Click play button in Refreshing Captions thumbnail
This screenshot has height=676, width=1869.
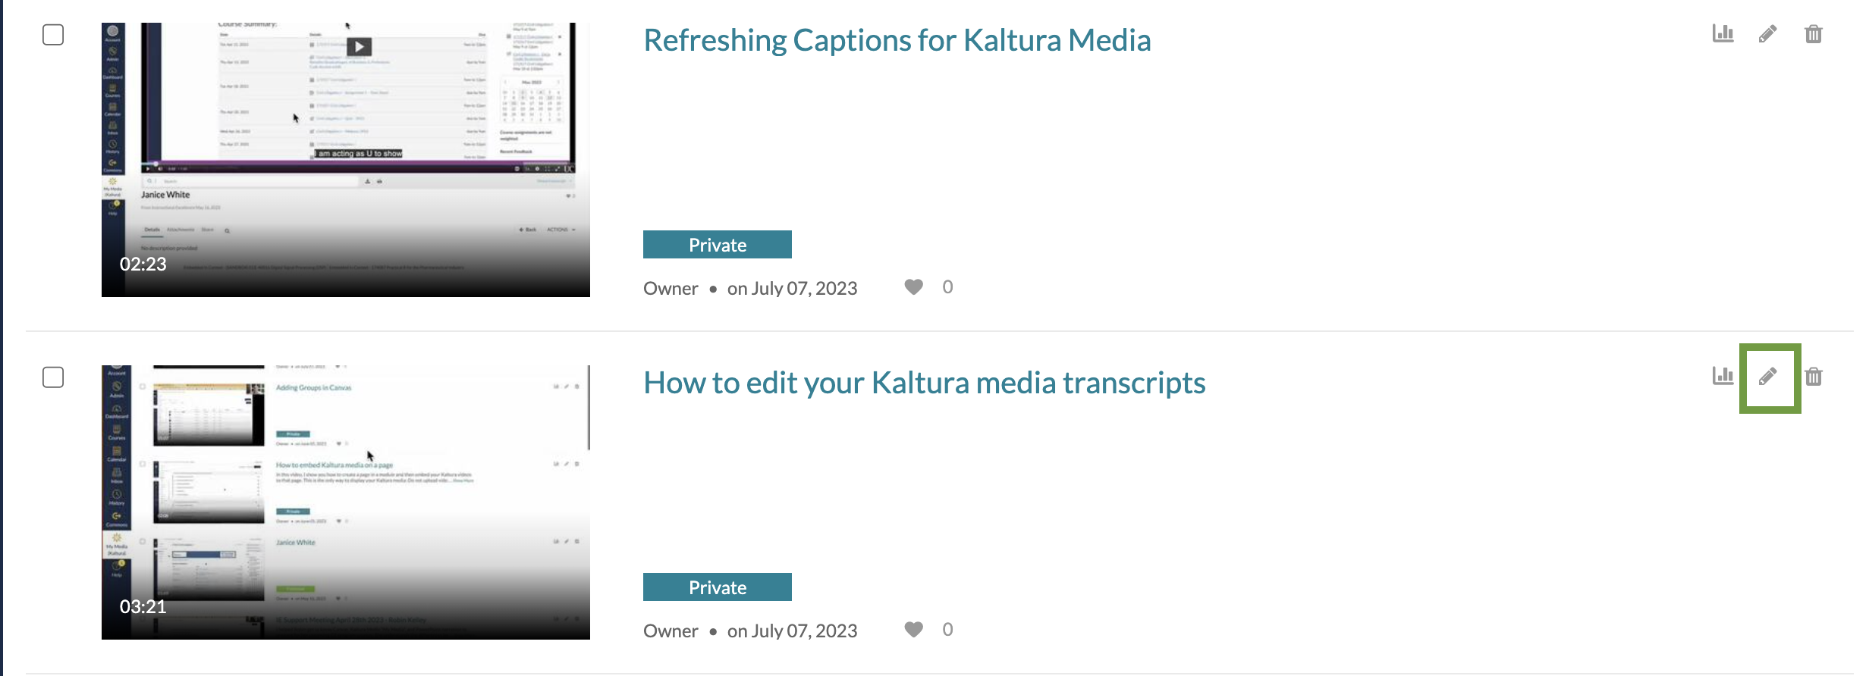[360, 46]
